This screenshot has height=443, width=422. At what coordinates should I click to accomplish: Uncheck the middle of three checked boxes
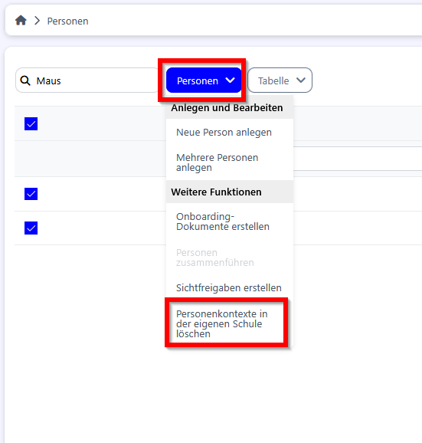point(31,194)
